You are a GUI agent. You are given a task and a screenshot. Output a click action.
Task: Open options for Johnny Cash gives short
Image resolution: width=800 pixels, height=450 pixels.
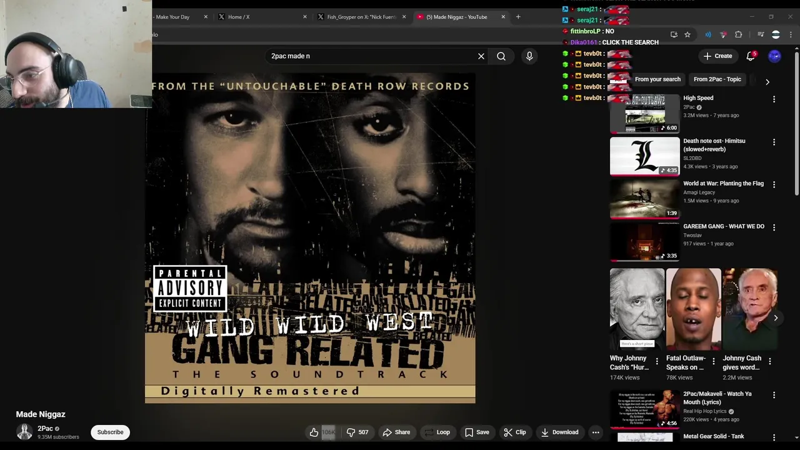pos(769,361)
